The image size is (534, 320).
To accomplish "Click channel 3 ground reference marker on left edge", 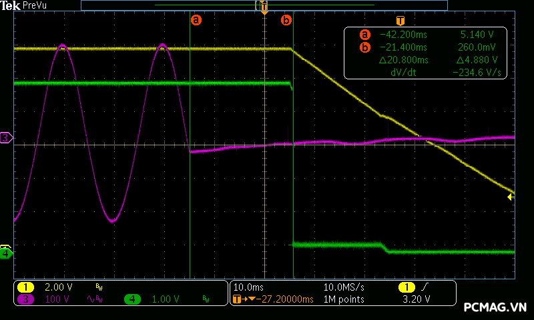I will coord(6,138).
